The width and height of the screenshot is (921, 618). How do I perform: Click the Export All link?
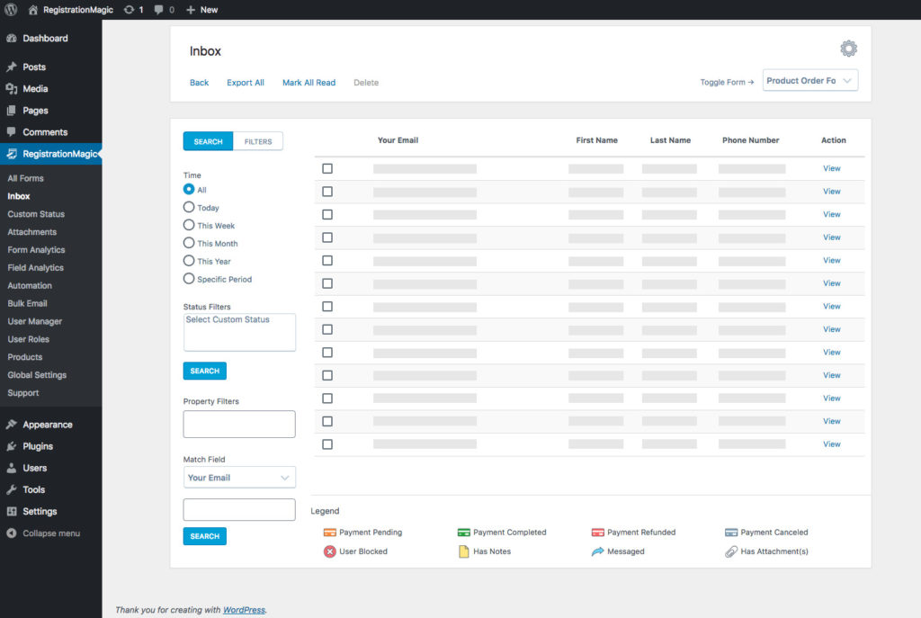246,83
